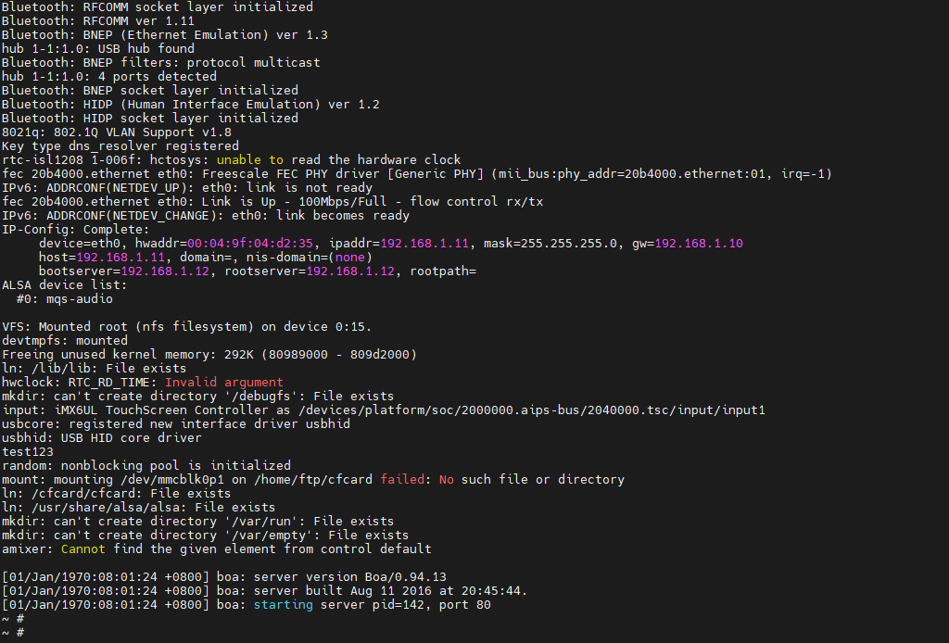
Task: Click the mkdir '/debugfs' File exists line
Action: pyautogui.click(x=198, y=397)
